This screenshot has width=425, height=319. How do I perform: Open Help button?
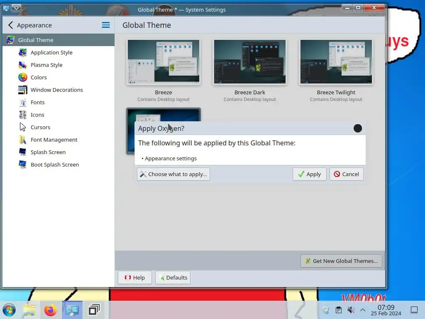135,277
